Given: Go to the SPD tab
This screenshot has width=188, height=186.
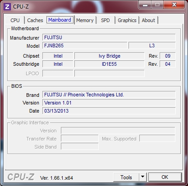Looking at the screenshot, I should 105,20.
